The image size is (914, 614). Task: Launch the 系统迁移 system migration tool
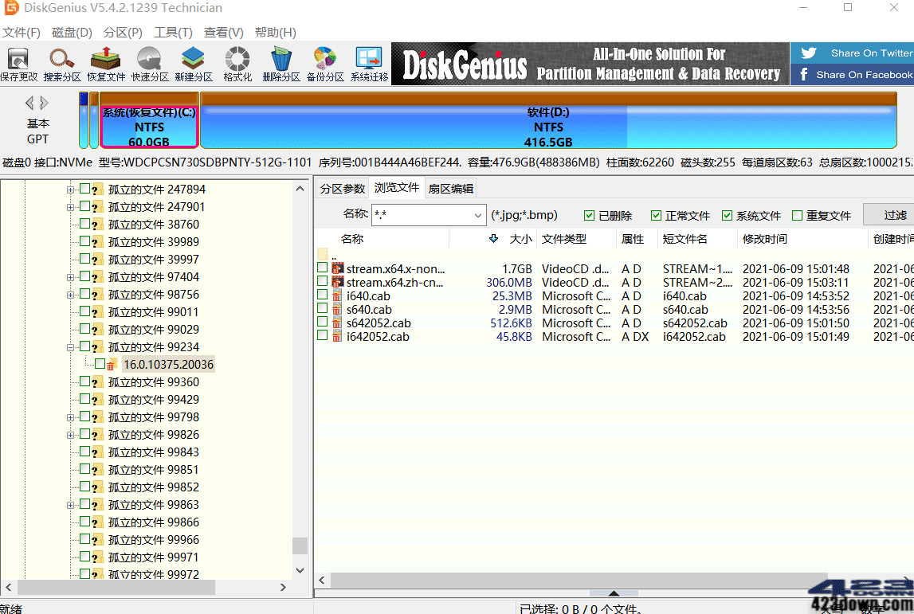[x=369, y=64]
